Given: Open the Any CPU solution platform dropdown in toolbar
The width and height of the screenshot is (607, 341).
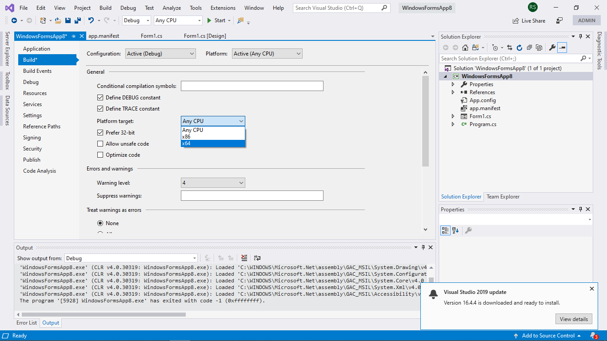Looking at the screenshot, I should 178,20.
